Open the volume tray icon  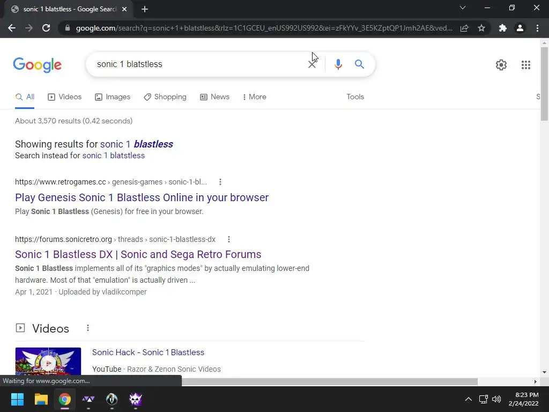pyautogui.click(x=496, y=399)
